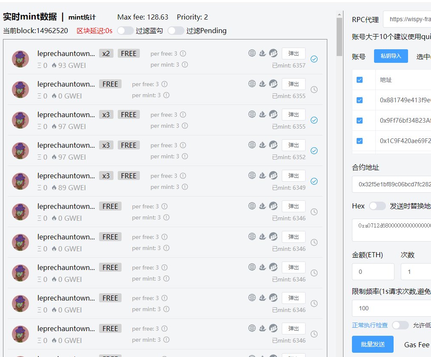431x357 pixels.
Task: Click per mint info icon in 93 GWEI row
Action: [185, 65]
